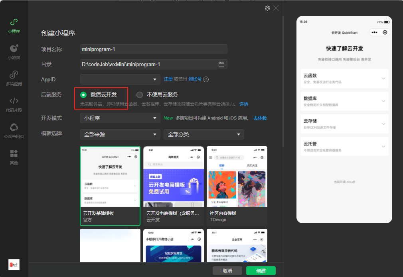The width and height of the screenshot is (403, 277).
Task: Open 公众号网页 from the sidebar
Action: (14, 130)
